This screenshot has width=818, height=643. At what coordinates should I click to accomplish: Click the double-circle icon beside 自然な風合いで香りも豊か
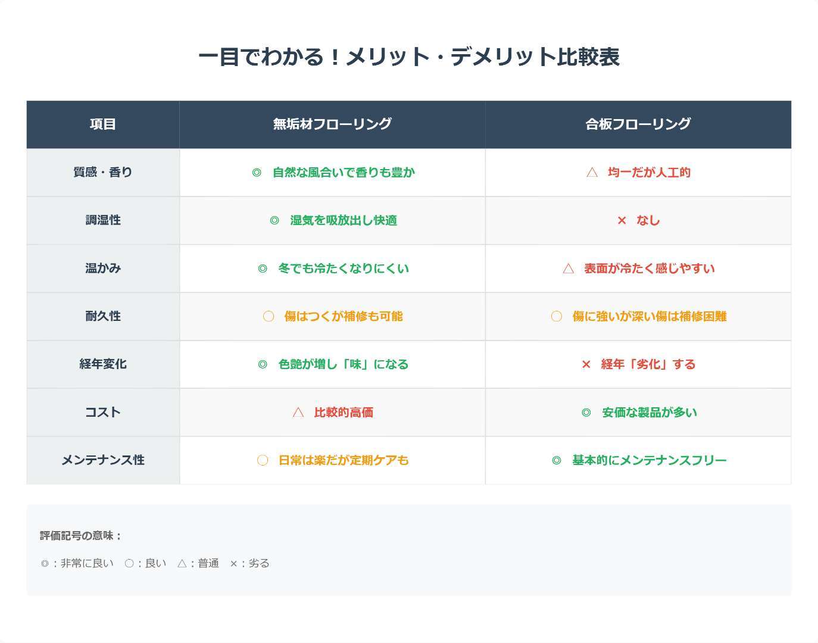[257, 173]
